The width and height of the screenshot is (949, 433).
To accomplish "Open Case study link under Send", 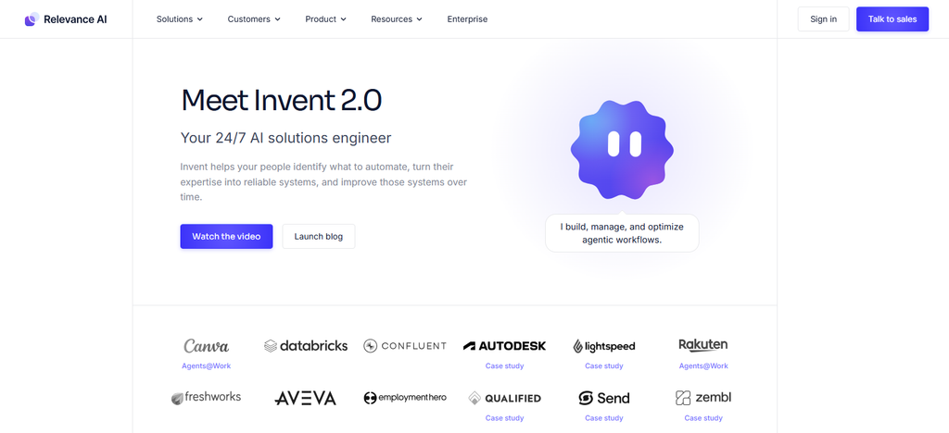I will [x=604, y=418].
